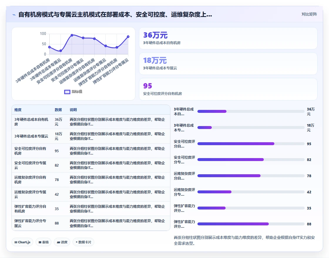Select the 18万元 data card
Image resolution: width=329 pixels, height=258 pixels.
point(228,63)
